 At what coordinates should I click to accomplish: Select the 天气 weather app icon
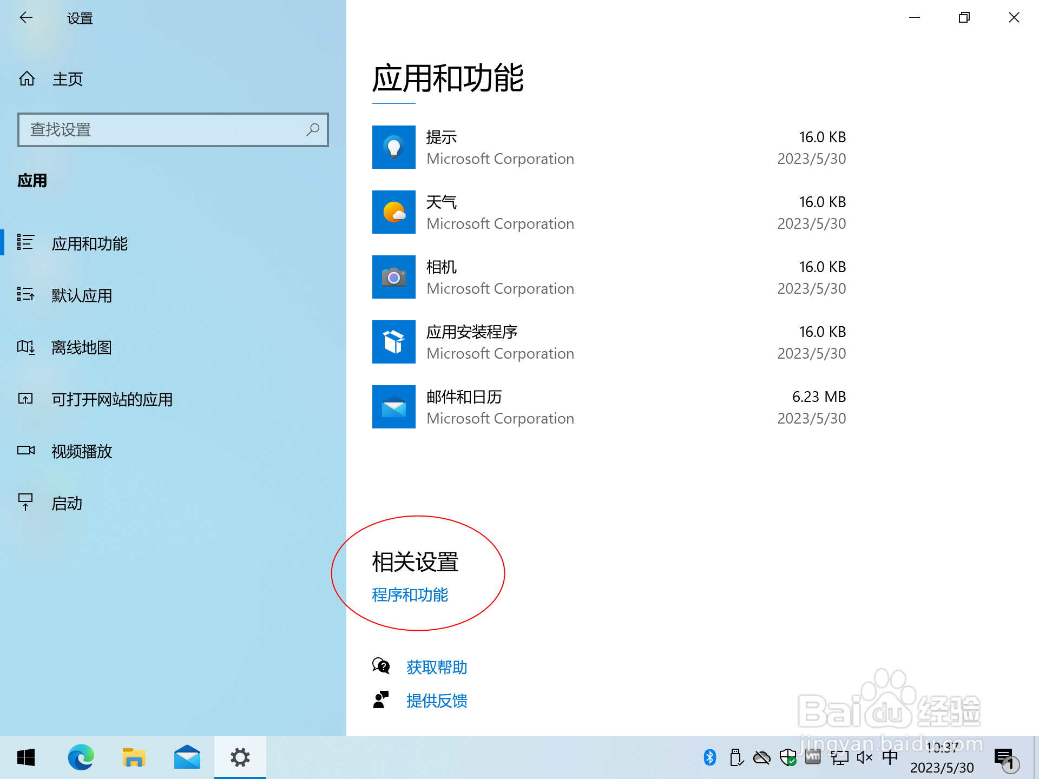(394, 212)
